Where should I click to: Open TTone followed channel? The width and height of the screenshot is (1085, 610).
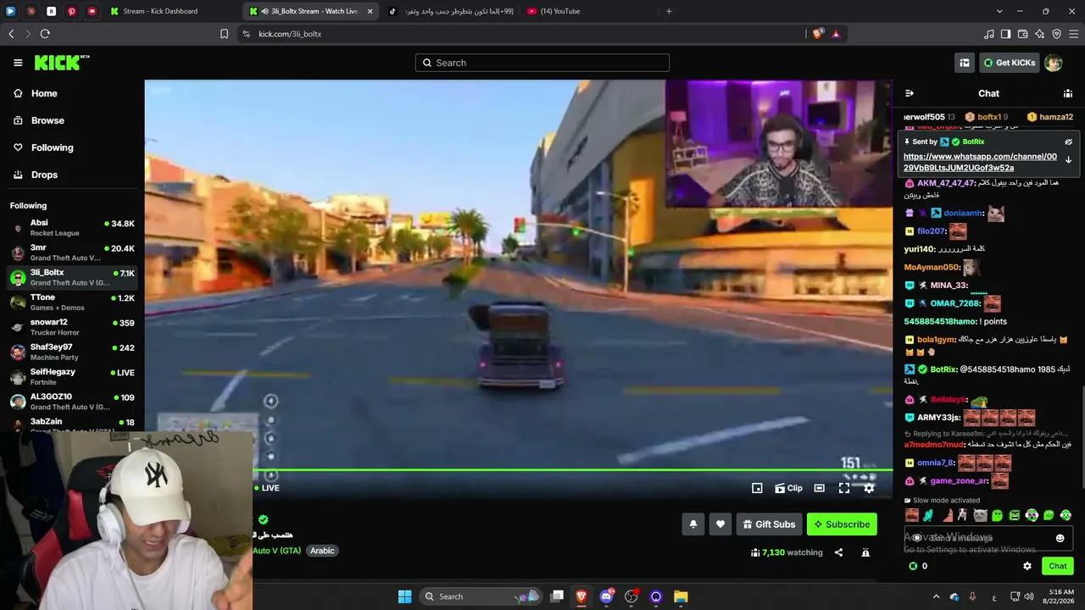click(x=73, y=302)
